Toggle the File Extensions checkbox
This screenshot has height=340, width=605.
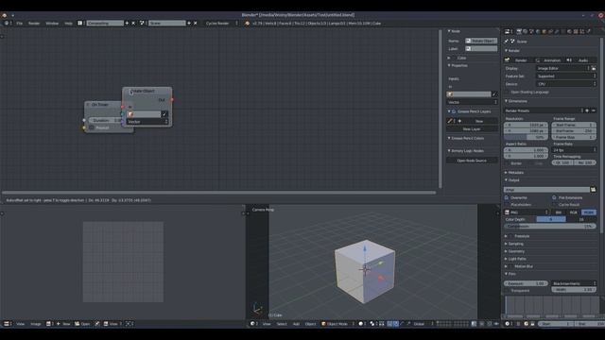tap(555, 197)
